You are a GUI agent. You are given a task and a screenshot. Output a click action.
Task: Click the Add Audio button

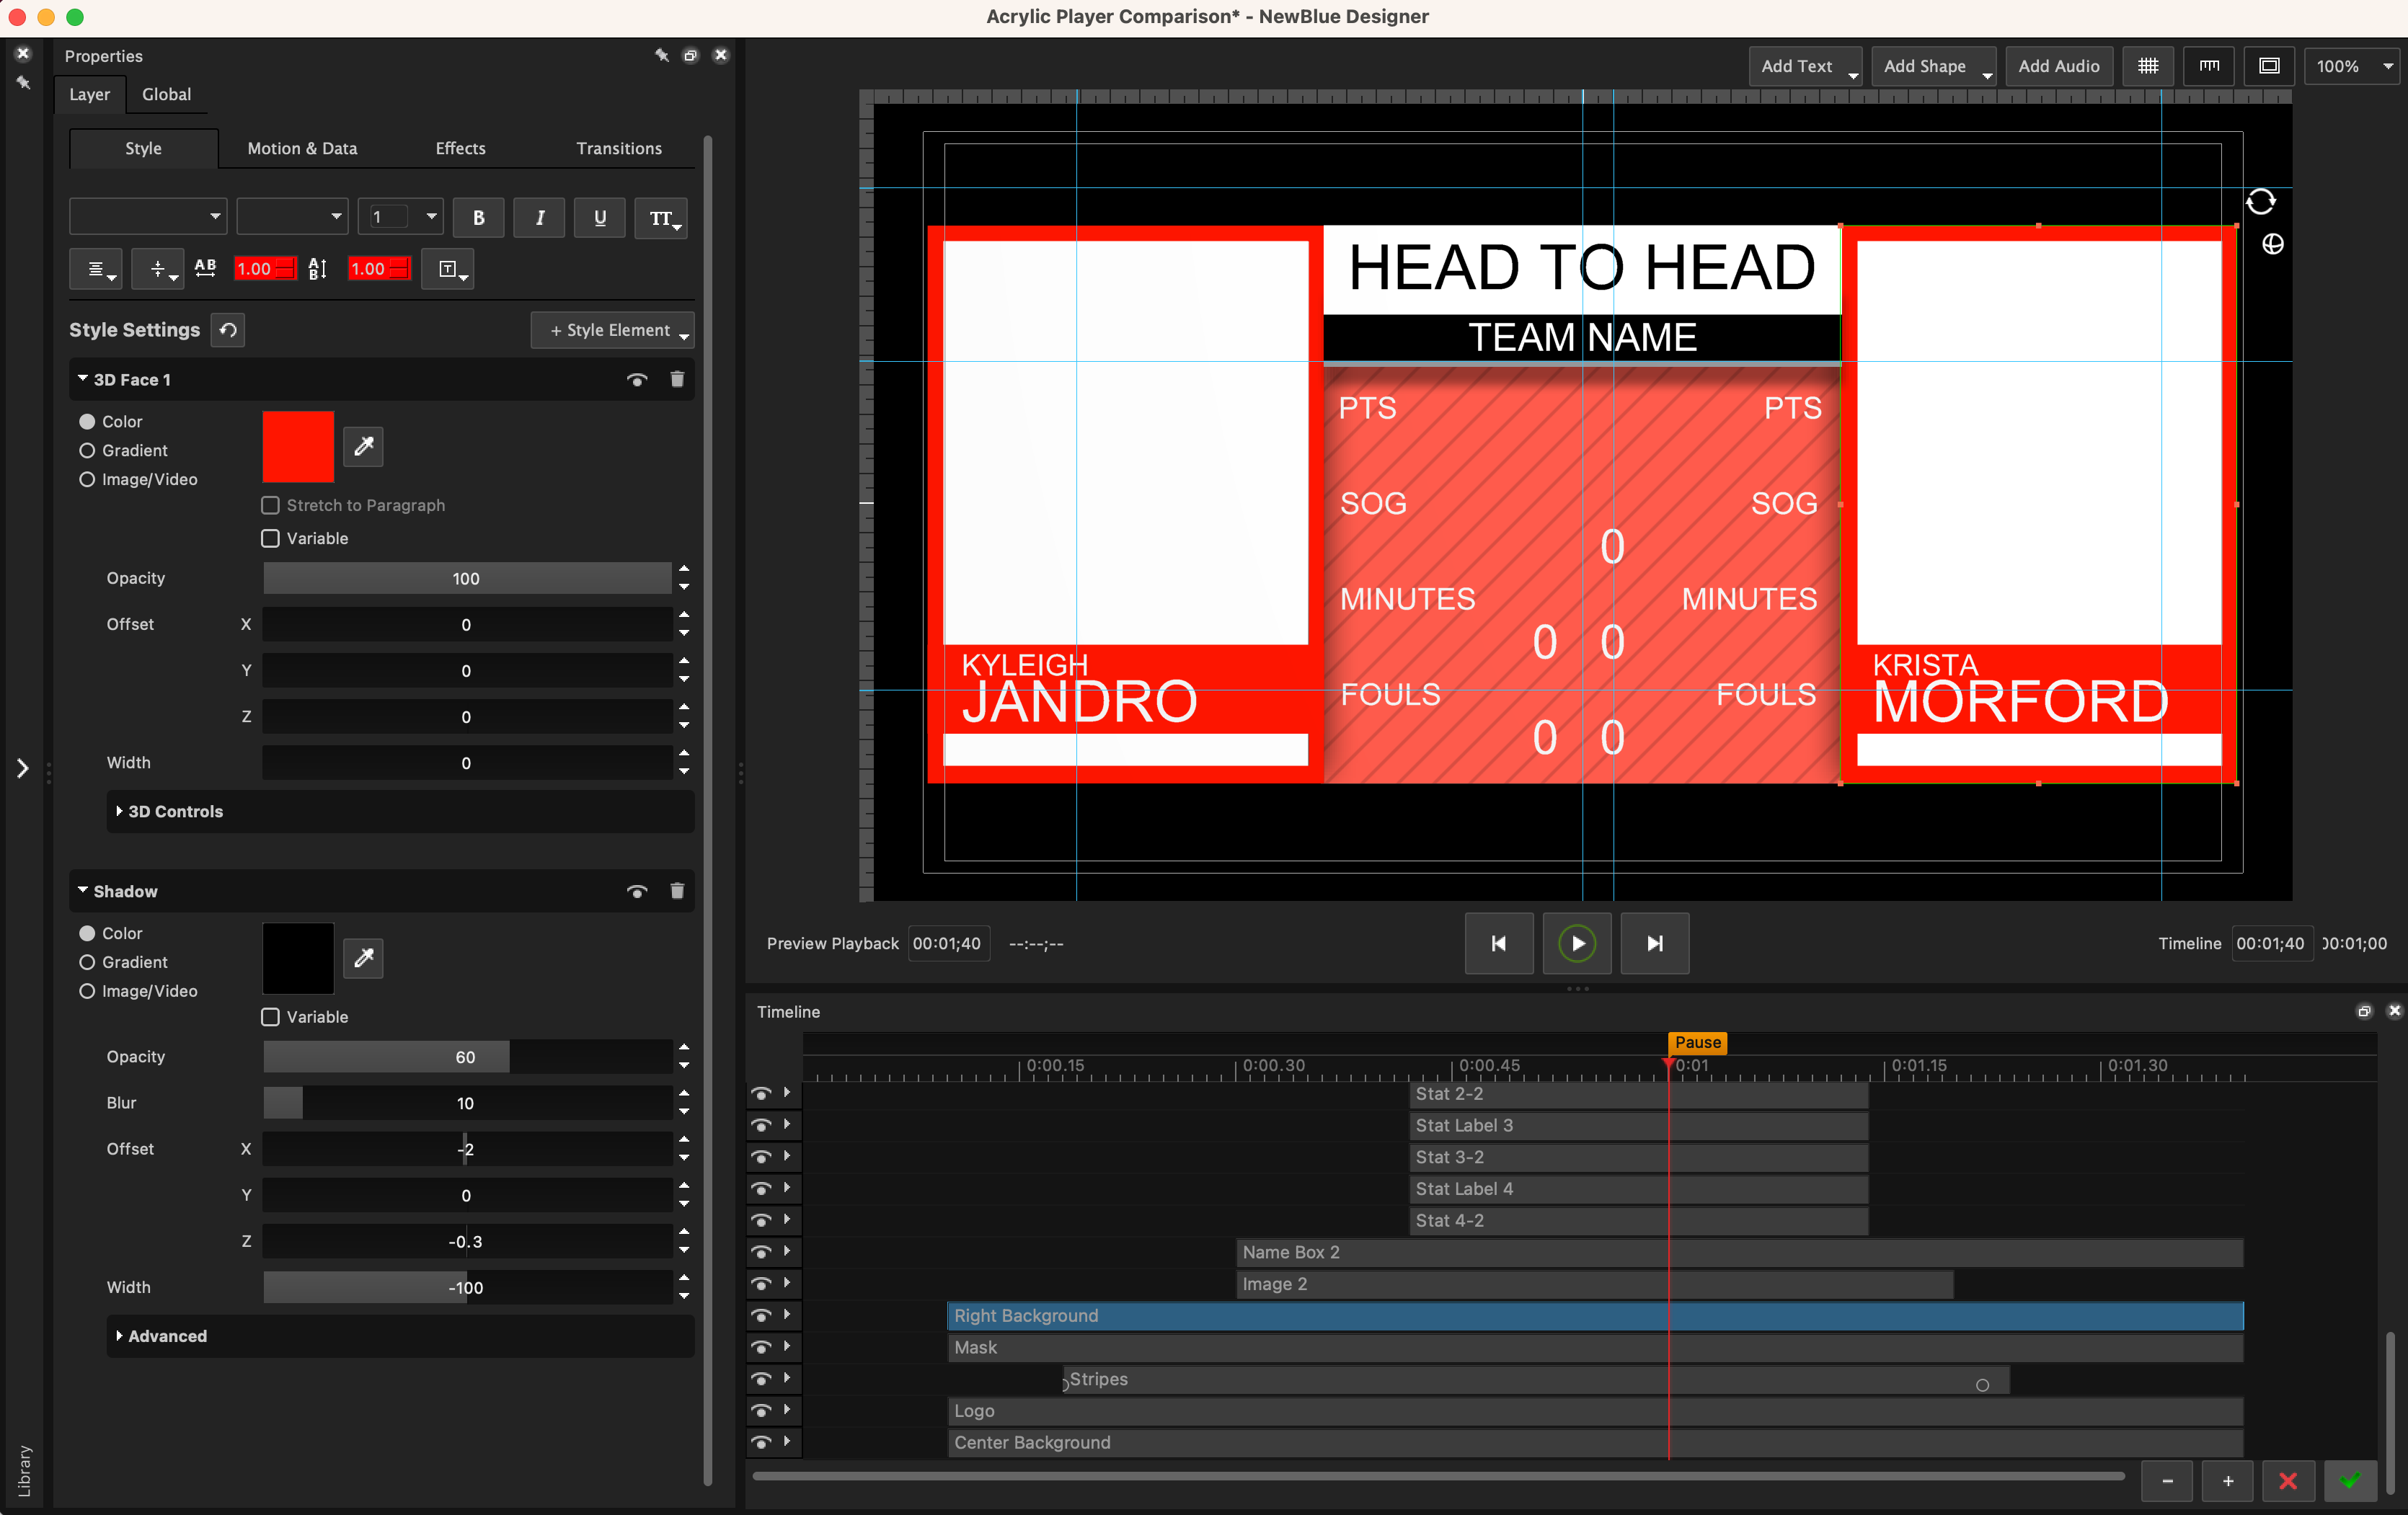[x=2058, y=66]
